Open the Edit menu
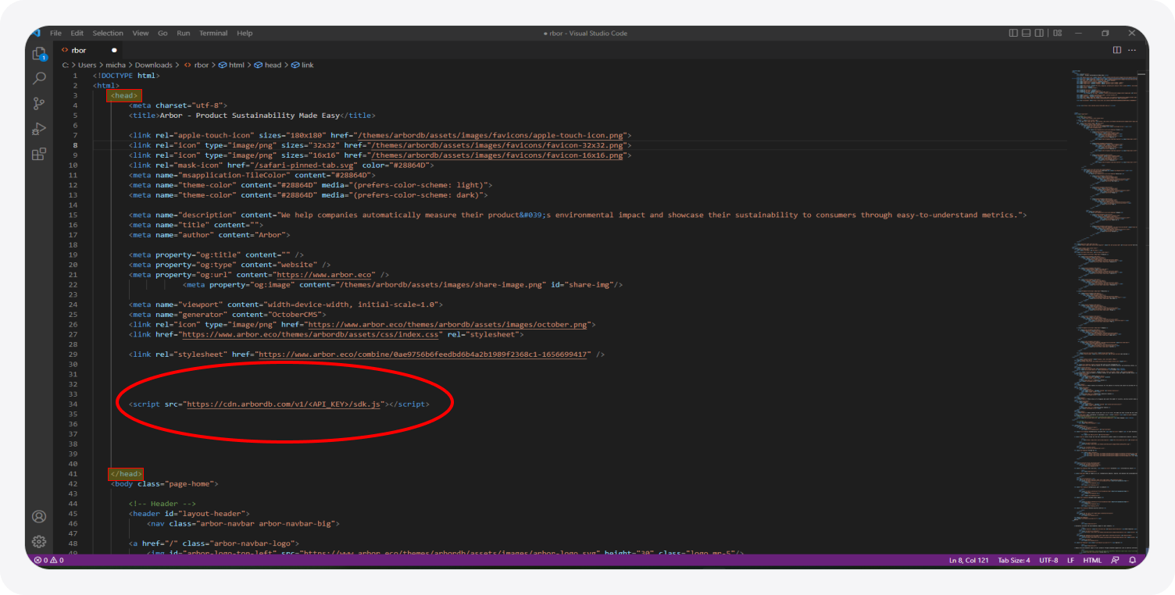 [x=77, y=33]
